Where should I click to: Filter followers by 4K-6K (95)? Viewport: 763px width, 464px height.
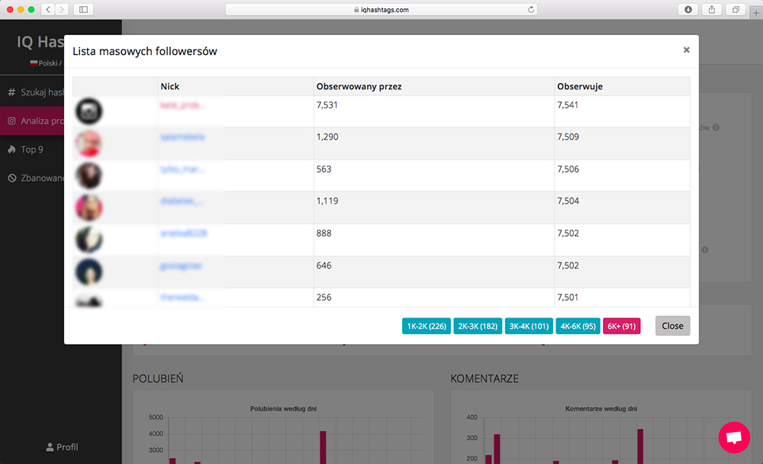pos(578,326)
